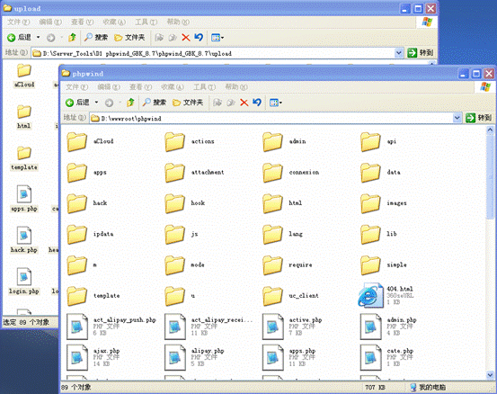
Task: Click Back button in upload window toolbar
Action: [20, 38]
